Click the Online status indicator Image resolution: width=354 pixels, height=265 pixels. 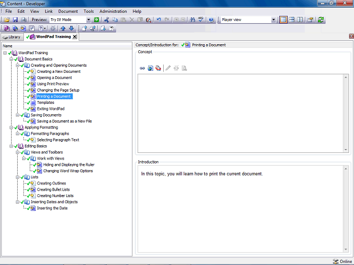tap(342, 261)
